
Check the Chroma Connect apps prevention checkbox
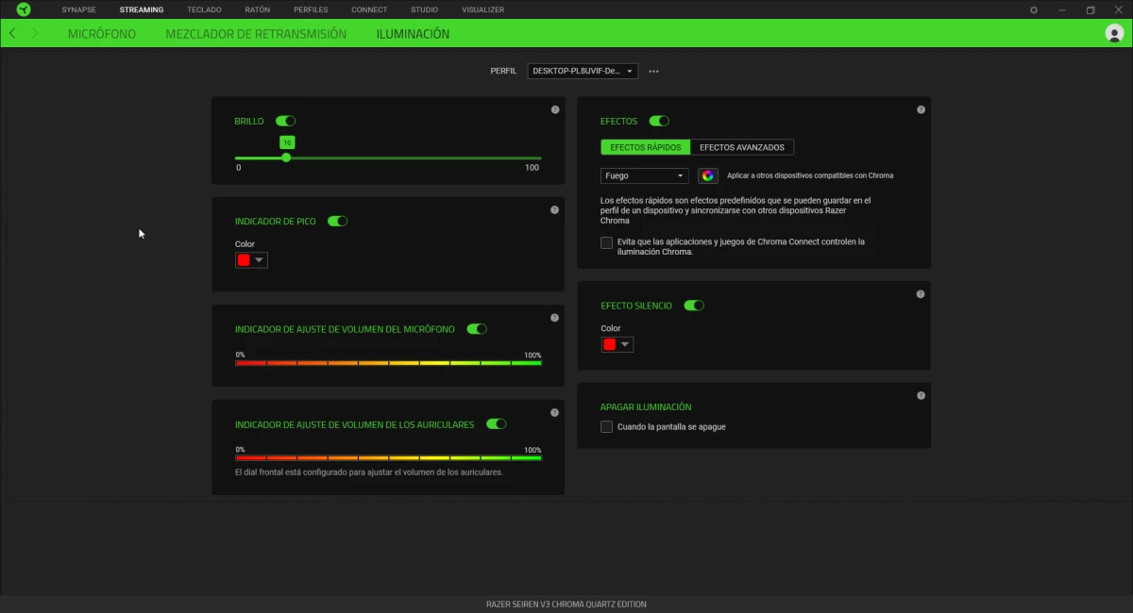[606, 242]
